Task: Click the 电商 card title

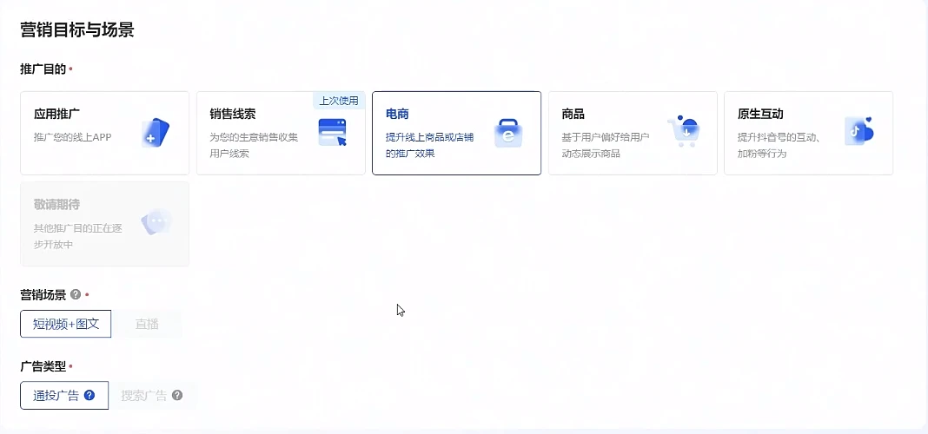Action: tap(397, 115)
